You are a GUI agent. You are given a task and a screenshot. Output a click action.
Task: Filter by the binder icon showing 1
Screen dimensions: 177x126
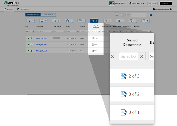pyautogui.click(x=120, y=21)
